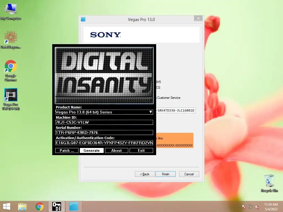Click the Vegas Pro 13.0 title text
The image size is (283, 212).
(141, 20)
